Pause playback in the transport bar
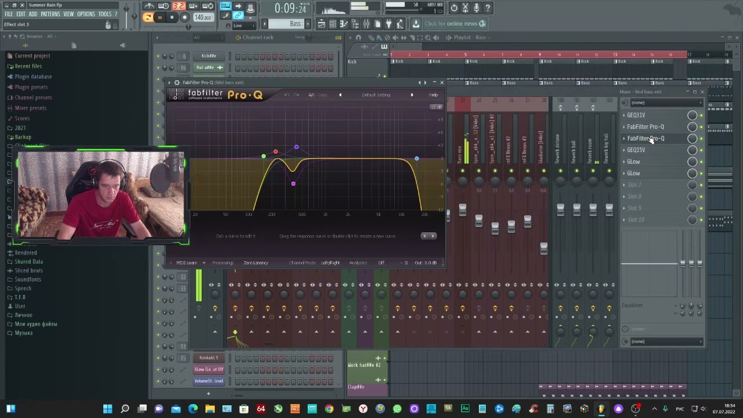Viewport: 743px width, 418px height. click(160, 17)
